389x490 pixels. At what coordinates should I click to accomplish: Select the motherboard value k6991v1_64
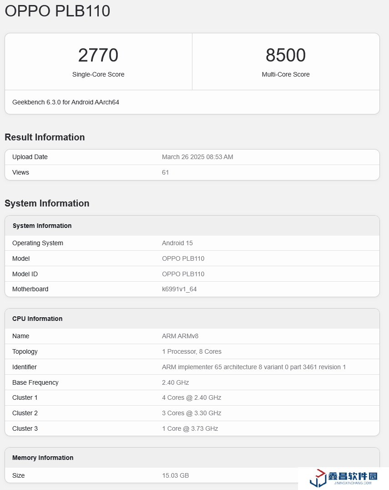pyautogui.click(x=179, y=289)
